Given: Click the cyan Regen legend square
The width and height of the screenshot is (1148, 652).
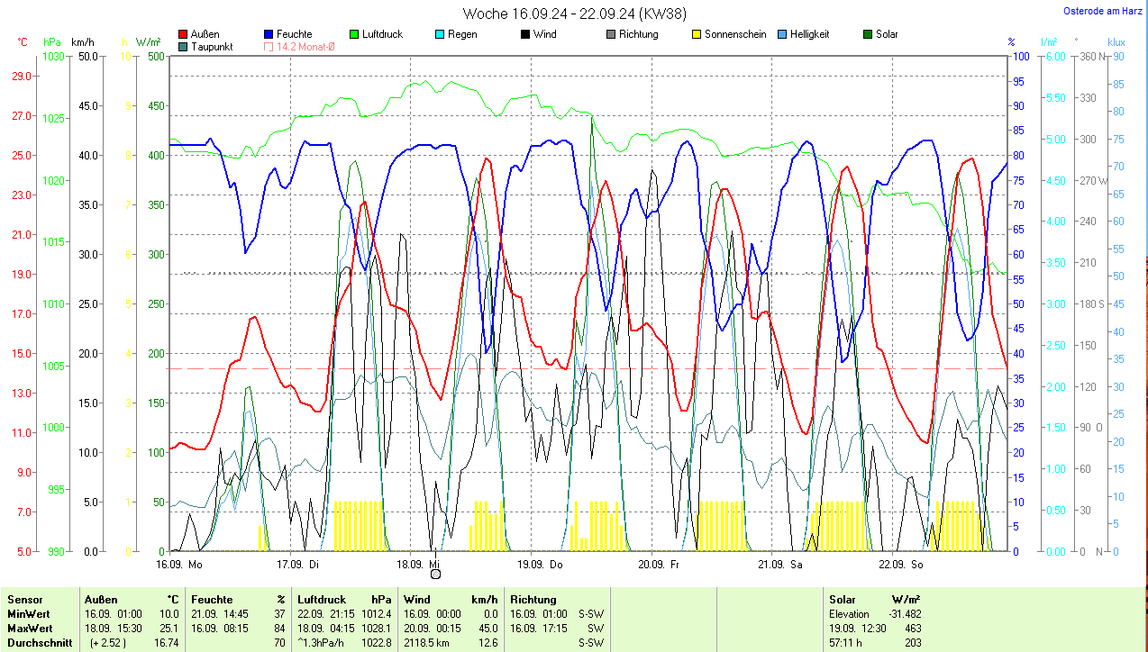Looking at the screenshot, I should 440,34.
